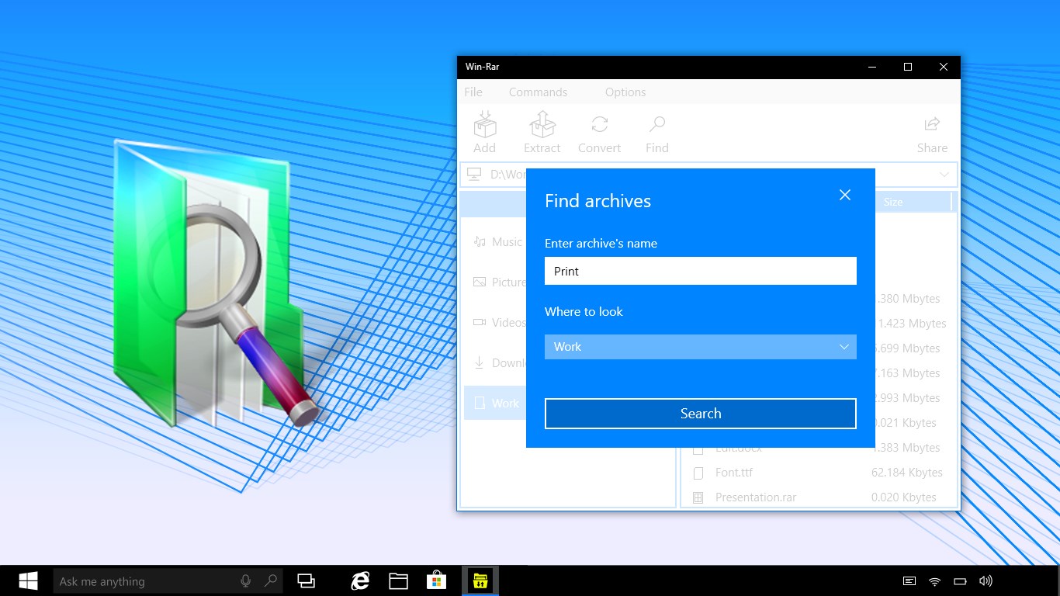The height and width of the screenshot is (596, 1060).
Task: Open Task View from the taskbar
Action: coord(307,581)
